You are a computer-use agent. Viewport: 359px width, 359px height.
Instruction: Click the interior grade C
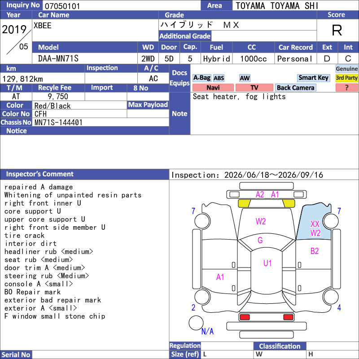pos(348,59)
